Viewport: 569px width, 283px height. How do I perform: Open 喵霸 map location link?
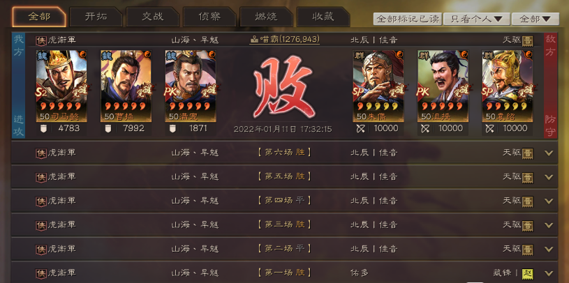pos(285,39)
